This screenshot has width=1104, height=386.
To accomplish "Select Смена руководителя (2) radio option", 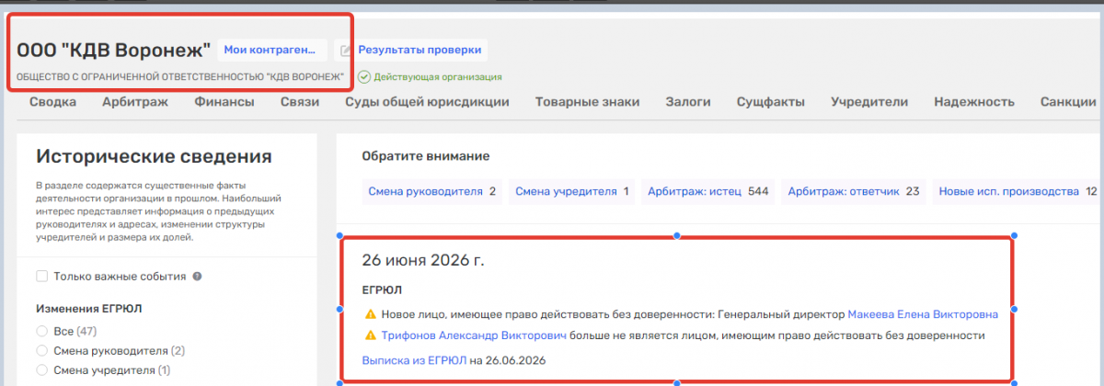I will coord(41,350).
